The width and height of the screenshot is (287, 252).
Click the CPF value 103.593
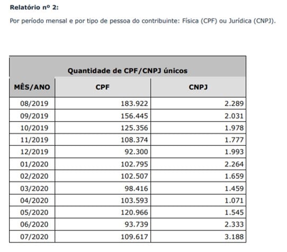pos(134,201)
